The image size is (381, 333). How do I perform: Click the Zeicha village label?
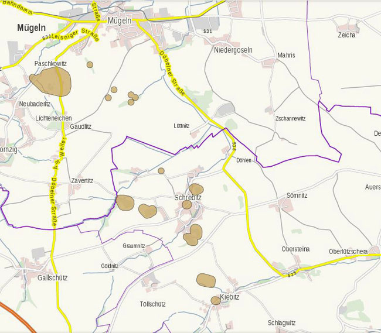tap(346, 35)
